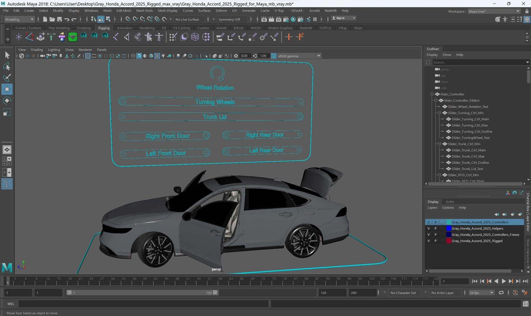Open viewport Panels menu

point(102,50)
